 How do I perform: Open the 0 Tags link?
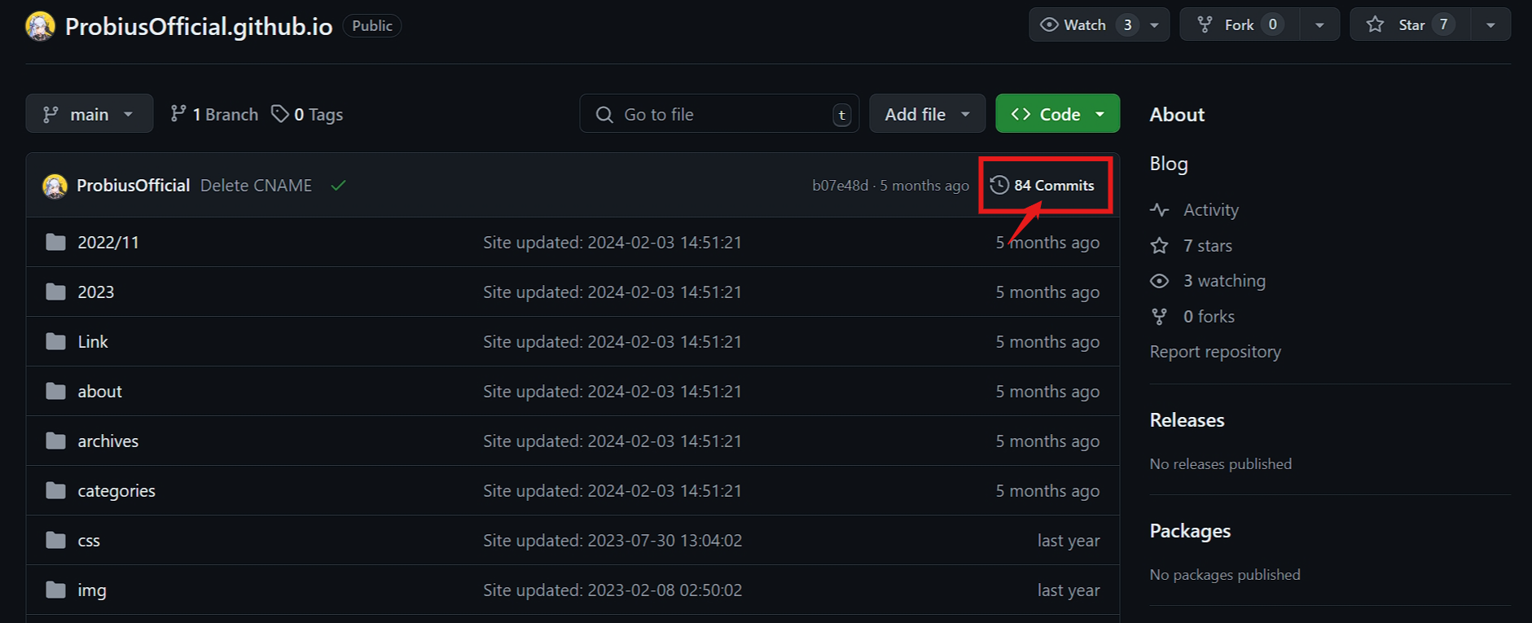[x=307, y=114]
